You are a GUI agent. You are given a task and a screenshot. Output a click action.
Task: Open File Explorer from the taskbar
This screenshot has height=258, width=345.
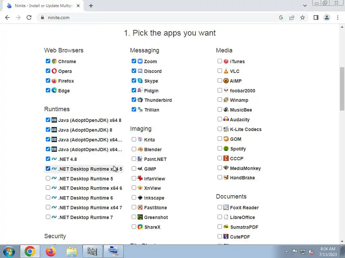72,251
